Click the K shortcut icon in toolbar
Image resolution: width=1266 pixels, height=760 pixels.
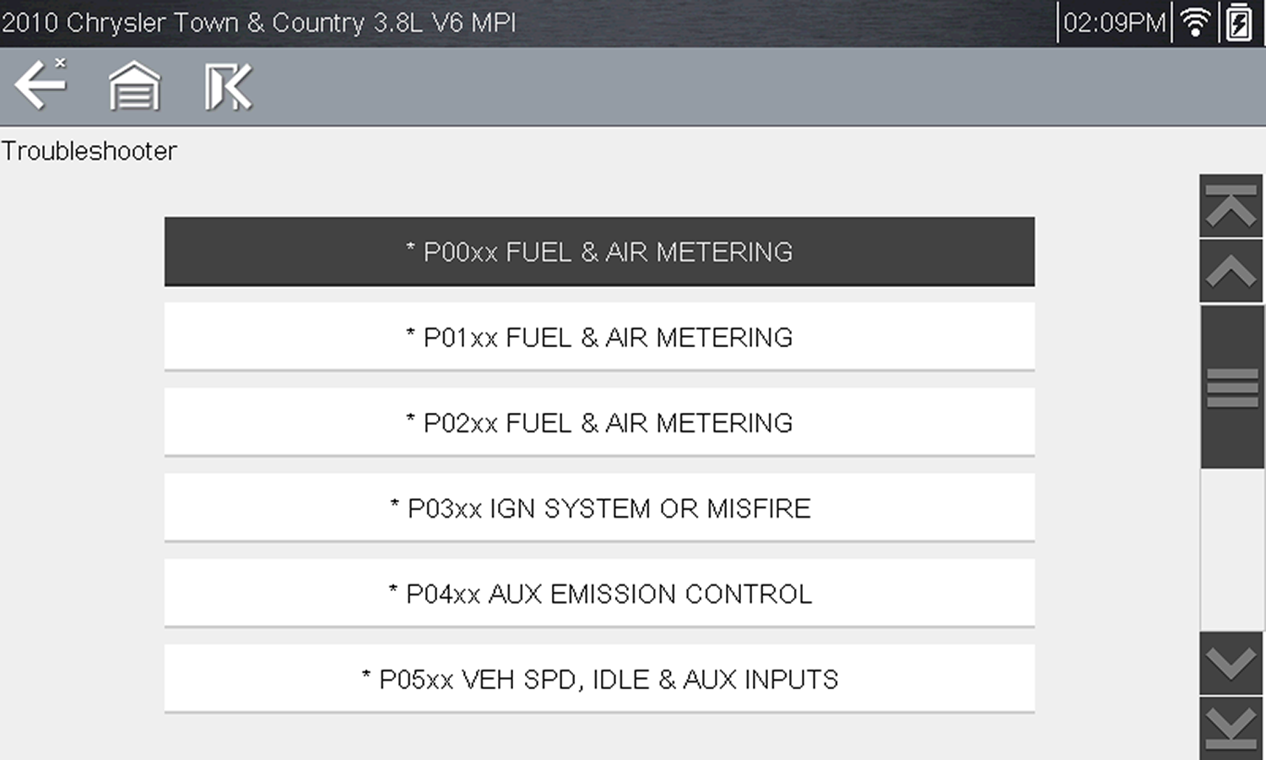pyautogui.click(x=228, y=87)
